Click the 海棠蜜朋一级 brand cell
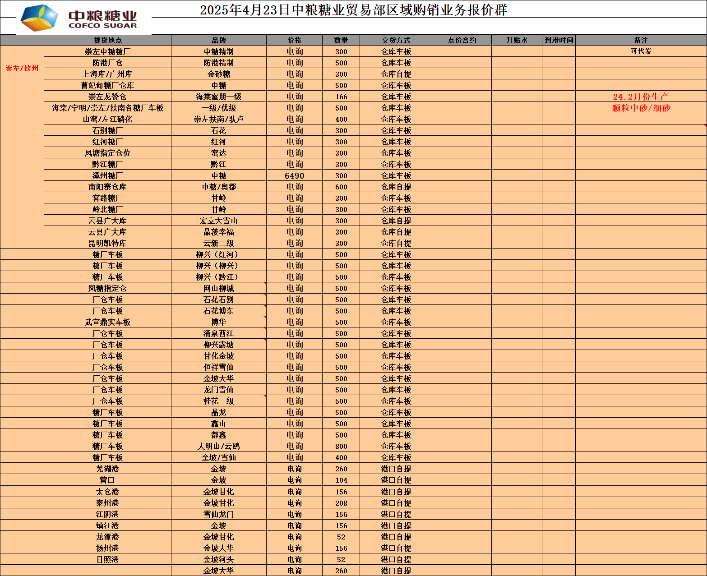 point(218,97)
